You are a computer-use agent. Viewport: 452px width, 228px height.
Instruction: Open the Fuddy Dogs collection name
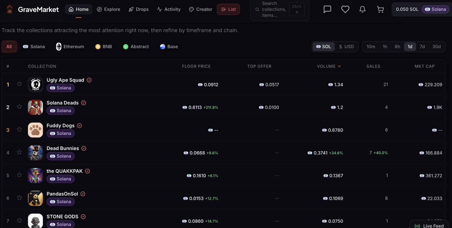pyautogui.click(x=61, y=125)
